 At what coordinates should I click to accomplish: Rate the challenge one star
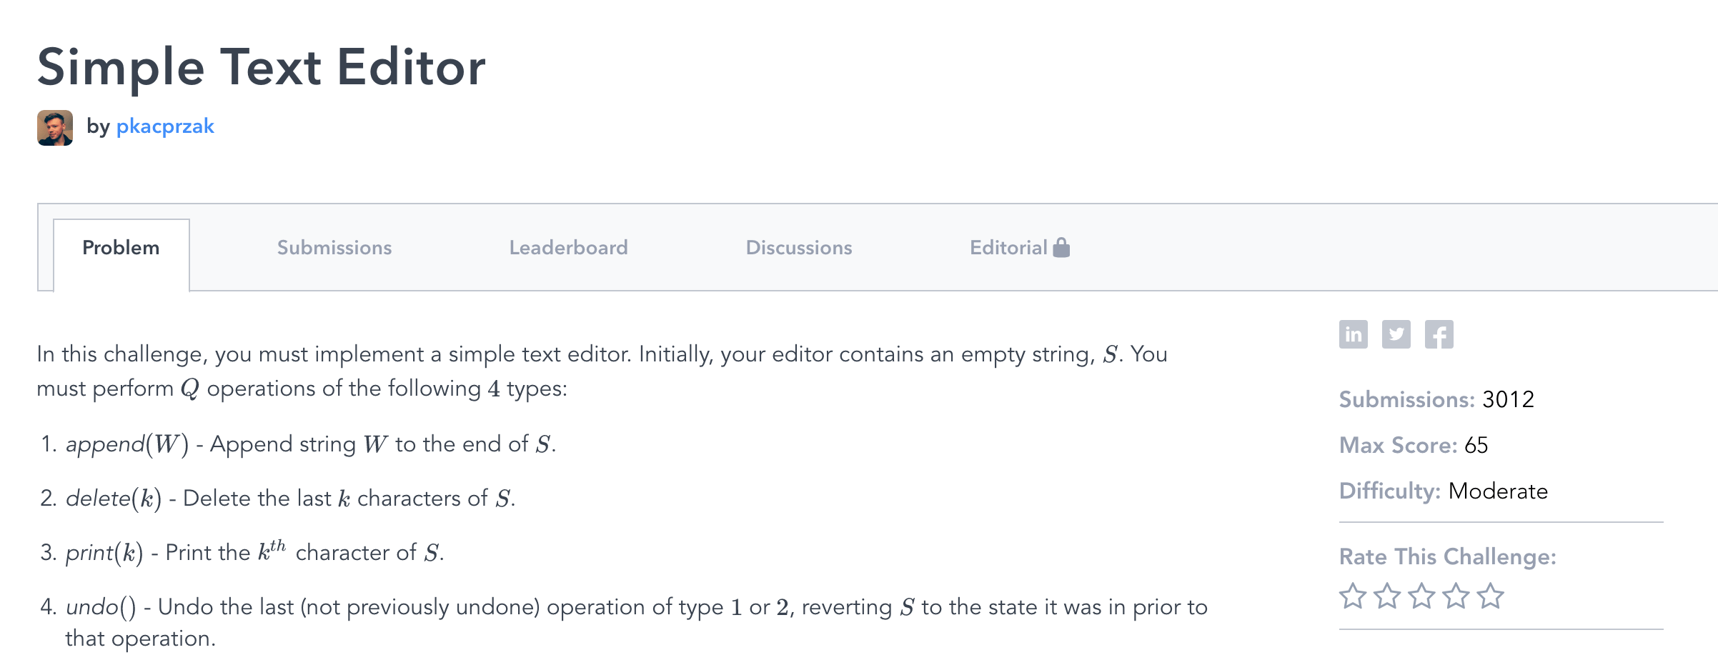1353,596
